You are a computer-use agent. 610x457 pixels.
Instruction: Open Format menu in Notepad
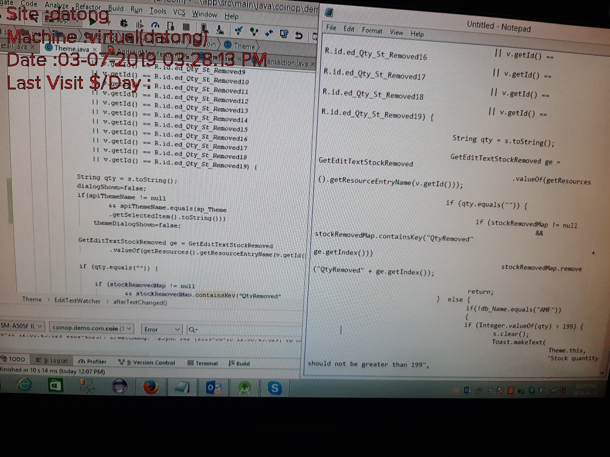[372, 30]
